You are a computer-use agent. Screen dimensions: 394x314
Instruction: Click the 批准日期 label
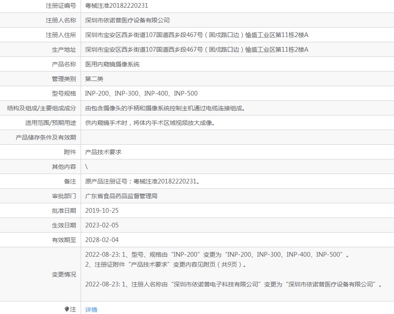64,211
